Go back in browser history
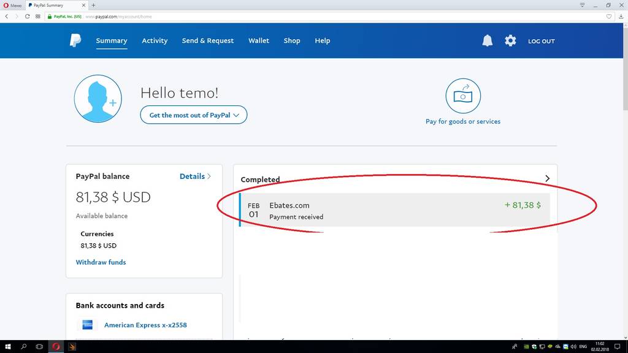This screenshot has height=353, width=628. click(7, 17)
